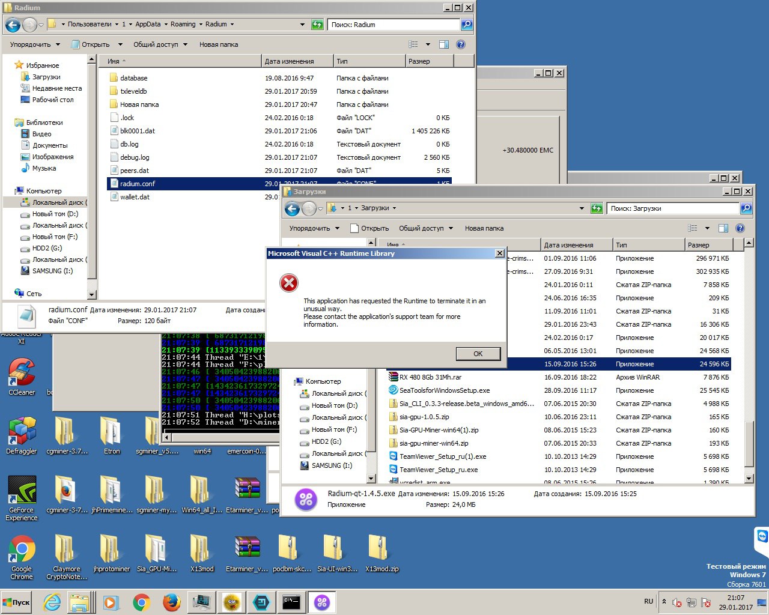Open view options dropdown arrow in the Radium window

[428, 44]
